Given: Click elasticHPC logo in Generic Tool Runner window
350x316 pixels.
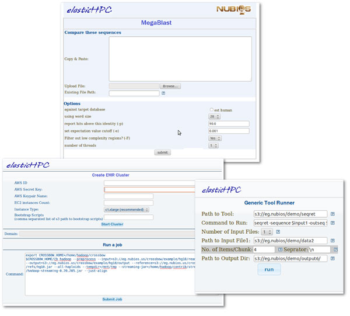Looking at the screenshot, I should click(x=221, y=190).
